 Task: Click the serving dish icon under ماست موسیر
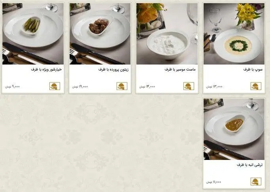(x=189, y=86)
